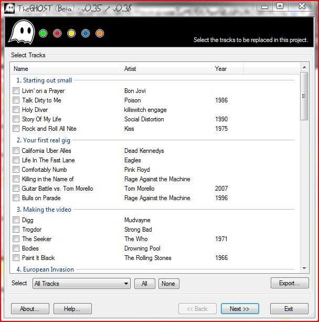Tick the Holy Diver checkbox

click(x=16, y=109)
